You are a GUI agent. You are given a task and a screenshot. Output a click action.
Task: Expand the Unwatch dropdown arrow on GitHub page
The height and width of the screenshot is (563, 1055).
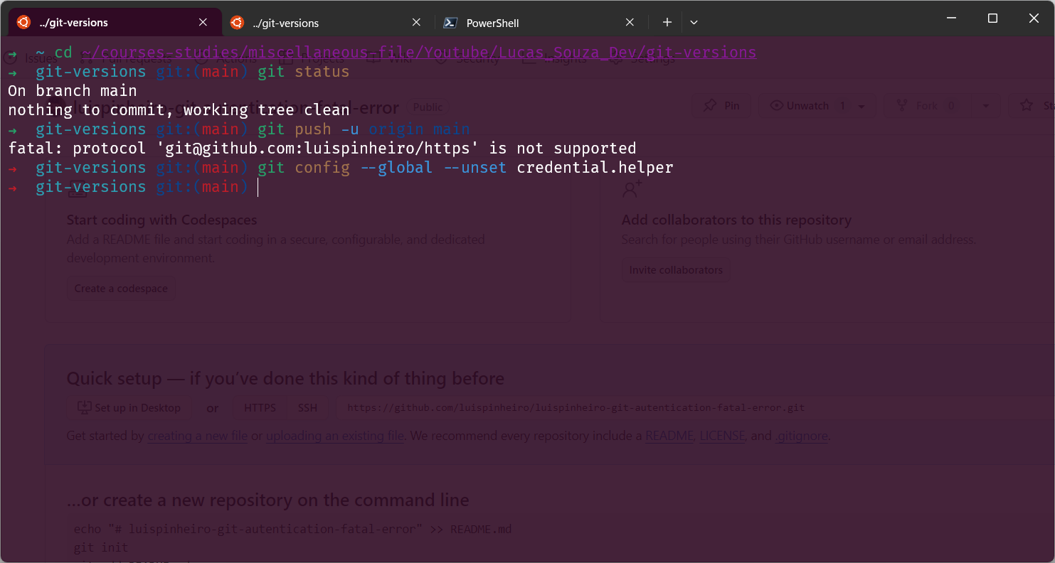(862, 106)
